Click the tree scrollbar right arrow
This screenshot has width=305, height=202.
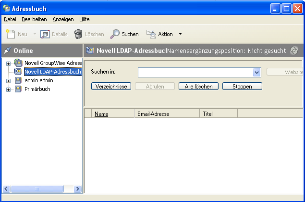(77, 189)
